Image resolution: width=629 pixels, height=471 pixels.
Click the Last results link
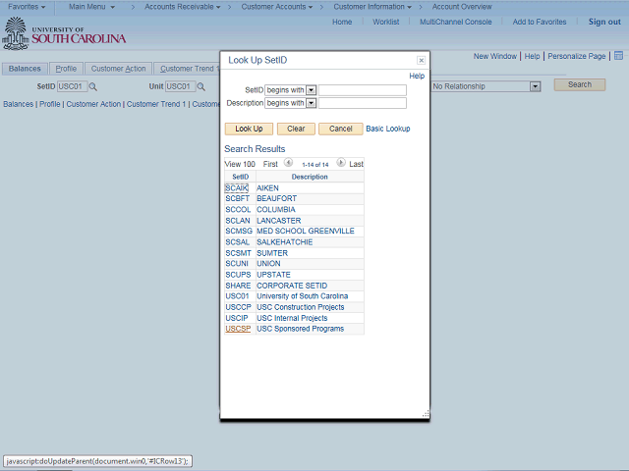pyautogui.click(x=356, y=164)
